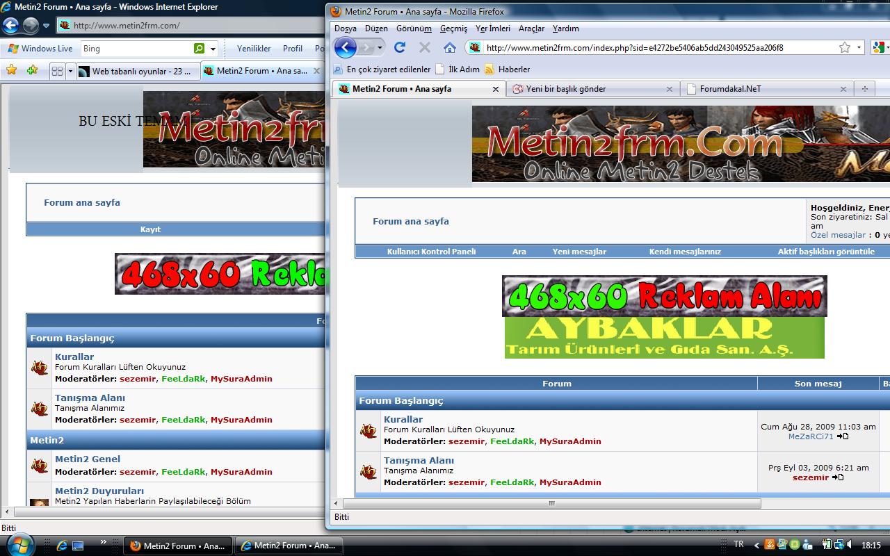Open 'Metin2 Duyuruları' forum in IE window
Viewport: 890px width, 556px height.
pos(99,491)
